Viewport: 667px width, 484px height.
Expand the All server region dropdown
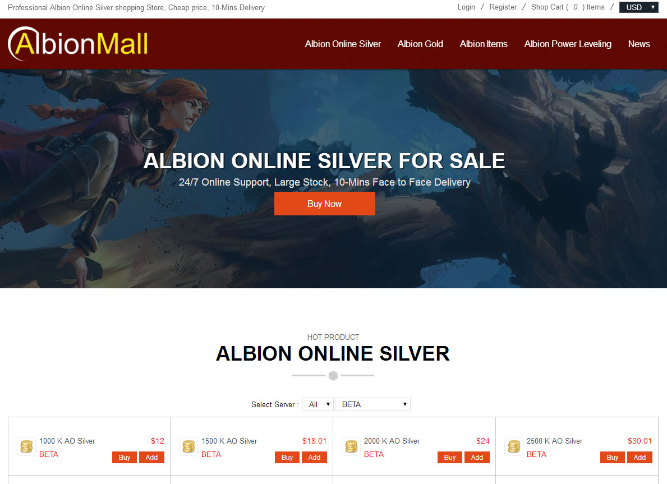click(318, 404)
